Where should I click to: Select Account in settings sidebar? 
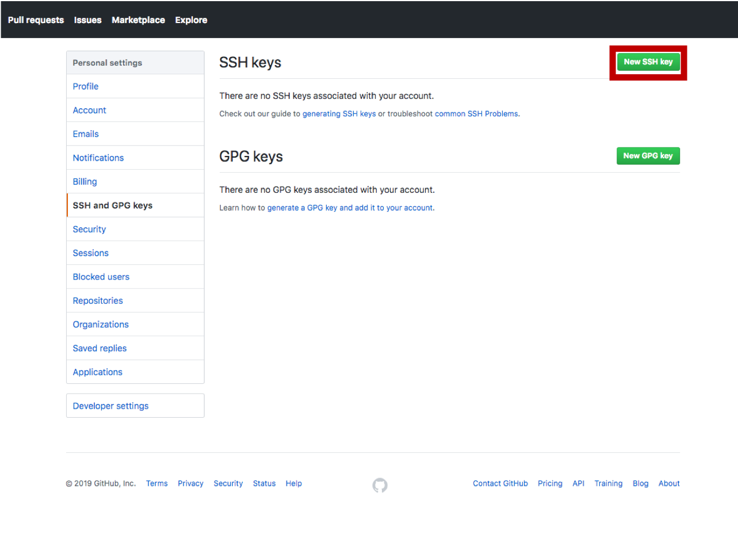pos(135,110)
